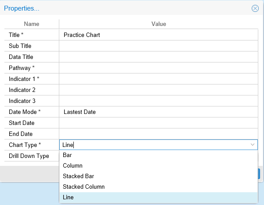Set the Indicator 1 value field
The image size is (264, 205).
click(x=158, y=79)
